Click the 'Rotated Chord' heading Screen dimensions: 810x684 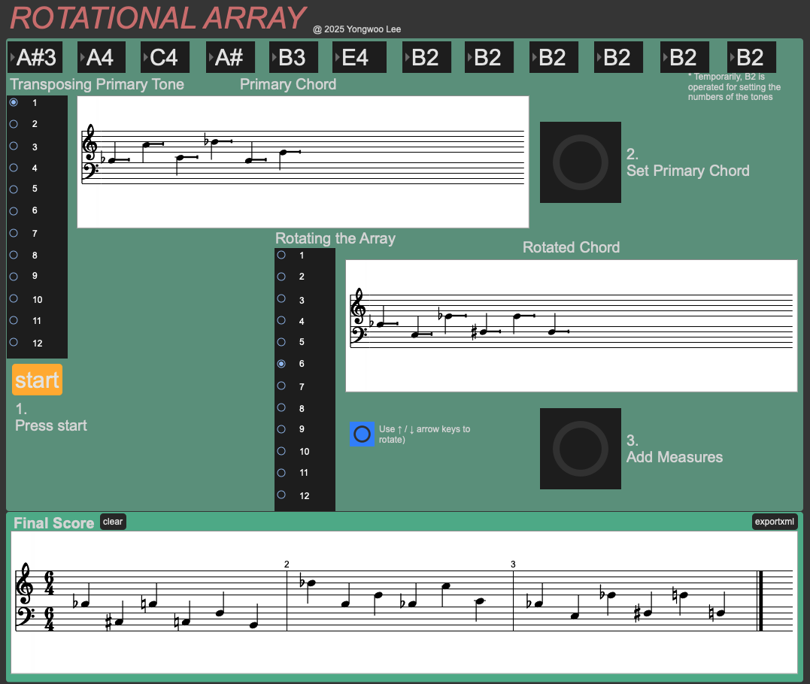click(572, 247)
